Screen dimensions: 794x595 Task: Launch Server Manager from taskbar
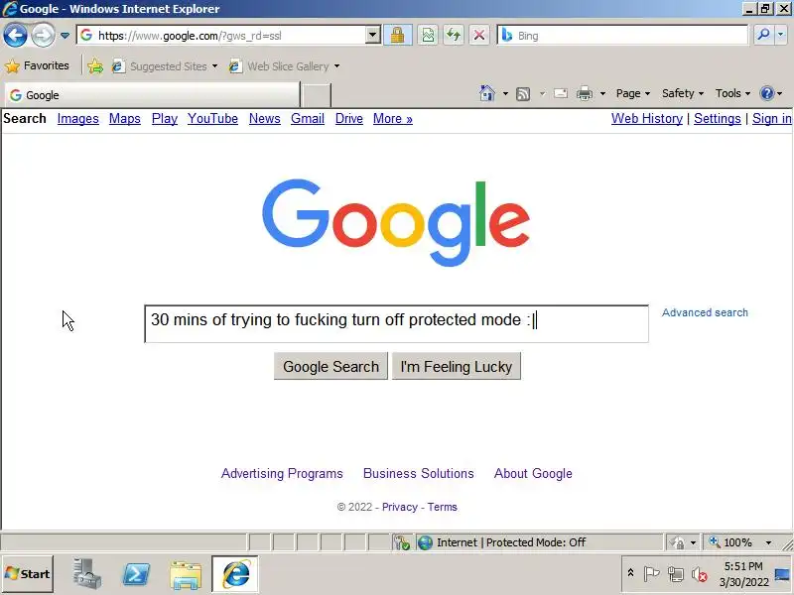click(x=86, y=574)
